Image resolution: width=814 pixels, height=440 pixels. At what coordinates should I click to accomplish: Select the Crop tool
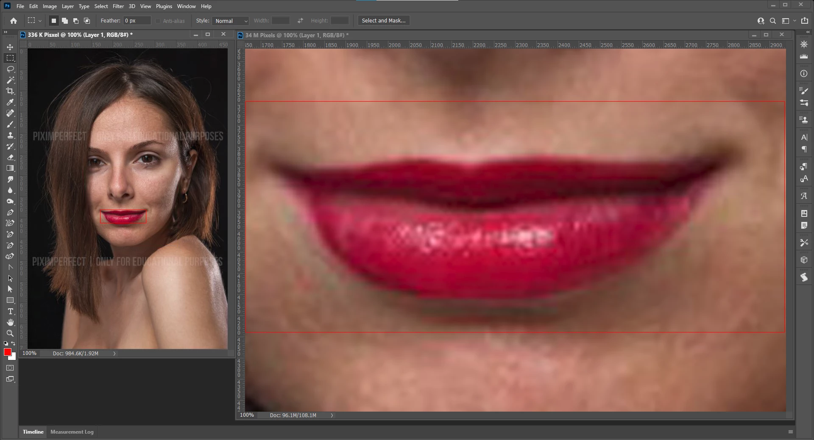(10, 91)
